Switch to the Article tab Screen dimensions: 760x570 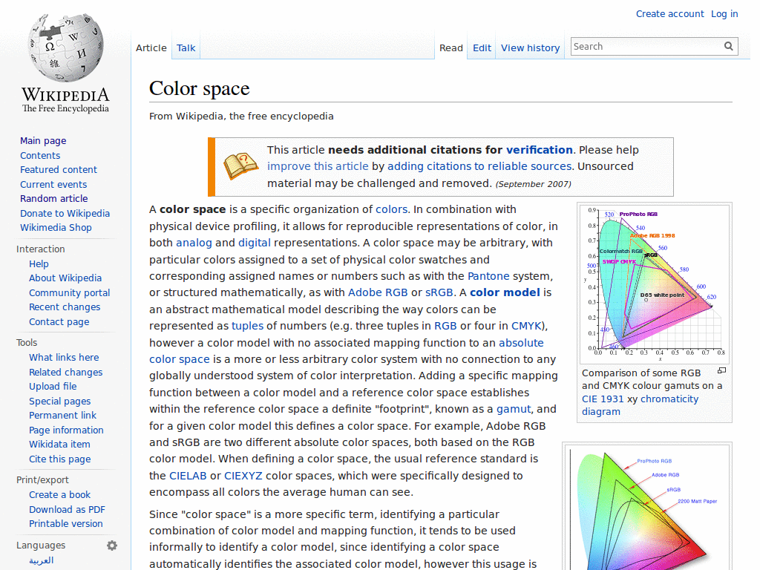pos(151,48)
